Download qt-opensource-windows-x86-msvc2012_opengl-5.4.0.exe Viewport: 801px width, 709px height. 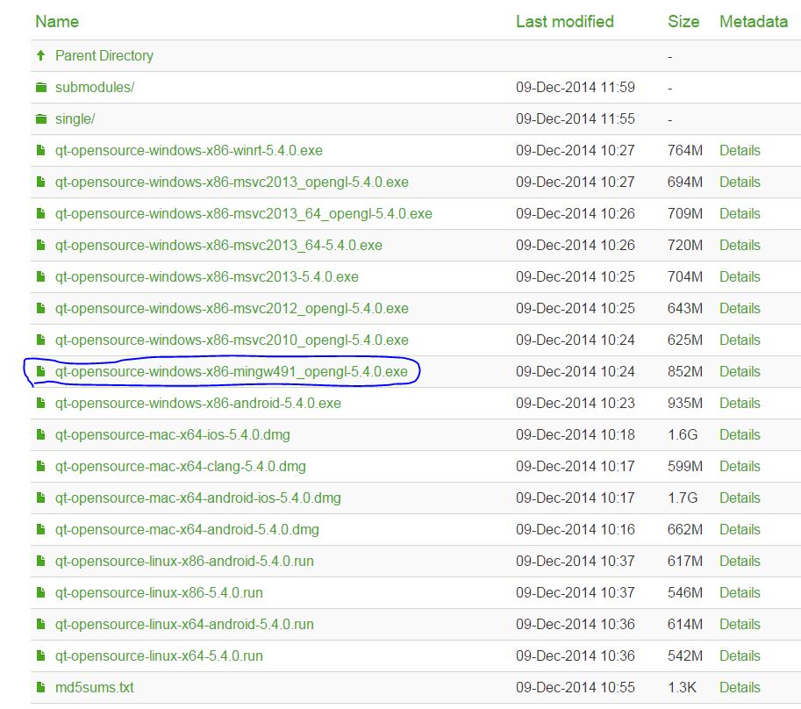(232, 309)
